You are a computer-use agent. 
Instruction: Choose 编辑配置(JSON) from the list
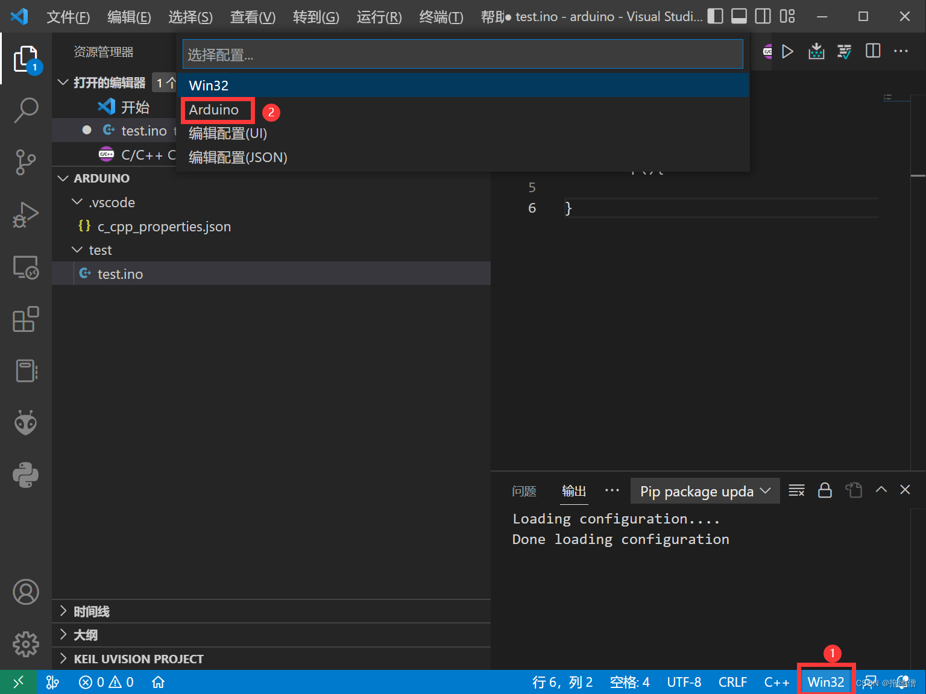(x=463, y=157)
